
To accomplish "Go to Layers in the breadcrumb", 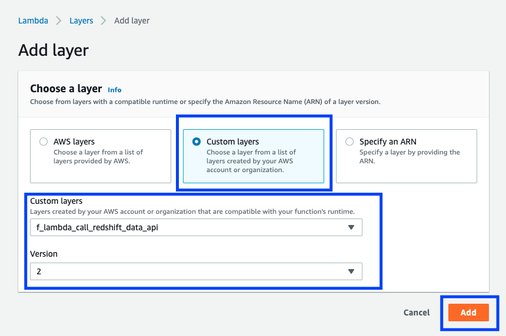I will tap(81, 21).
